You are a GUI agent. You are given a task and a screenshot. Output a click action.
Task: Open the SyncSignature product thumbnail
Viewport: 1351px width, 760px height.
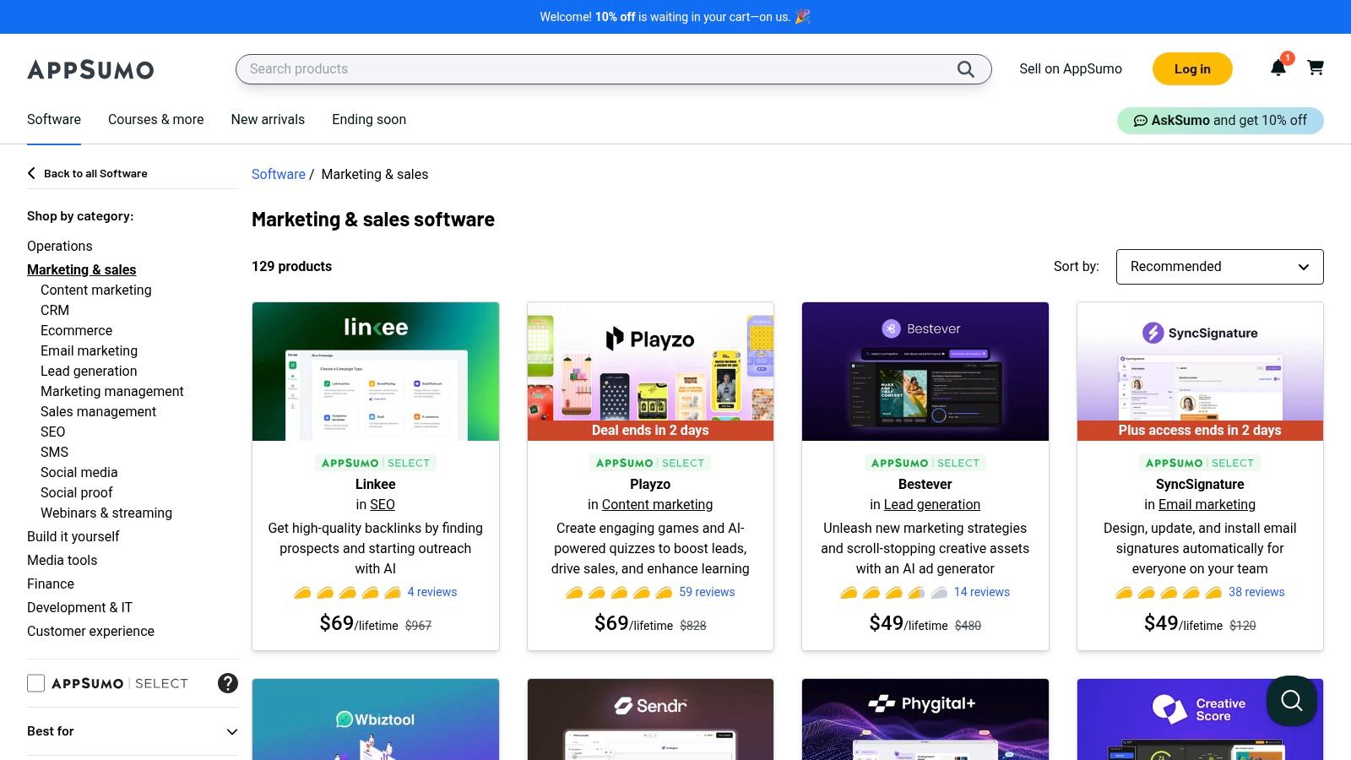1200,372
